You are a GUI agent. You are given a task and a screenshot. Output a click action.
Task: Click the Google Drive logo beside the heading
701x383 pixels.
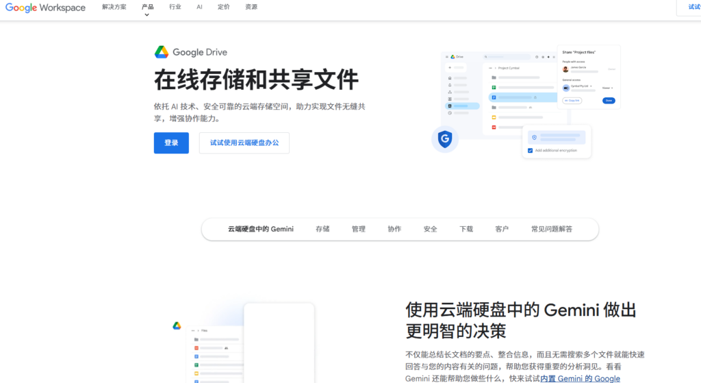pos(162,52)
